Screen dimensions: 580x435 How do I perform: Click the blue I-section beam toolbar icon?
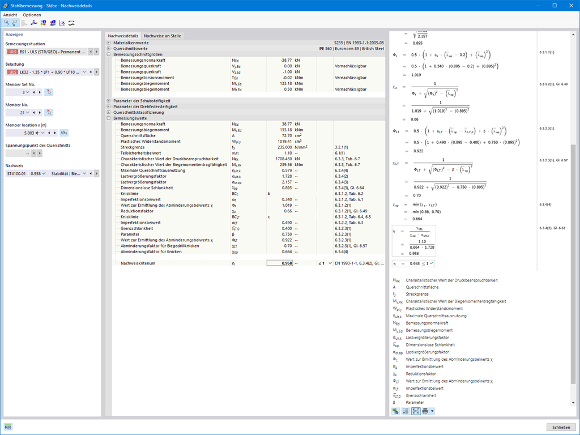[33, 23]
